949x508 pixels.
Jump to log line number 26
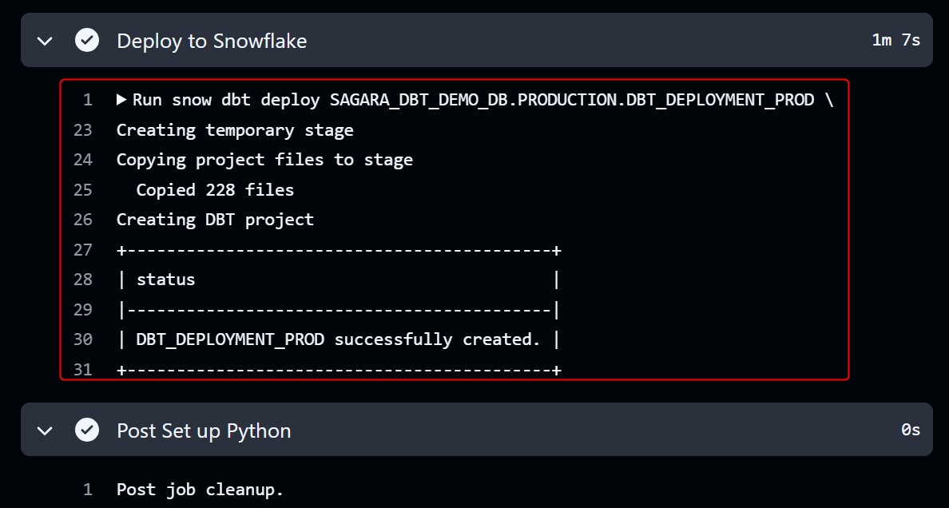point(83,220)
